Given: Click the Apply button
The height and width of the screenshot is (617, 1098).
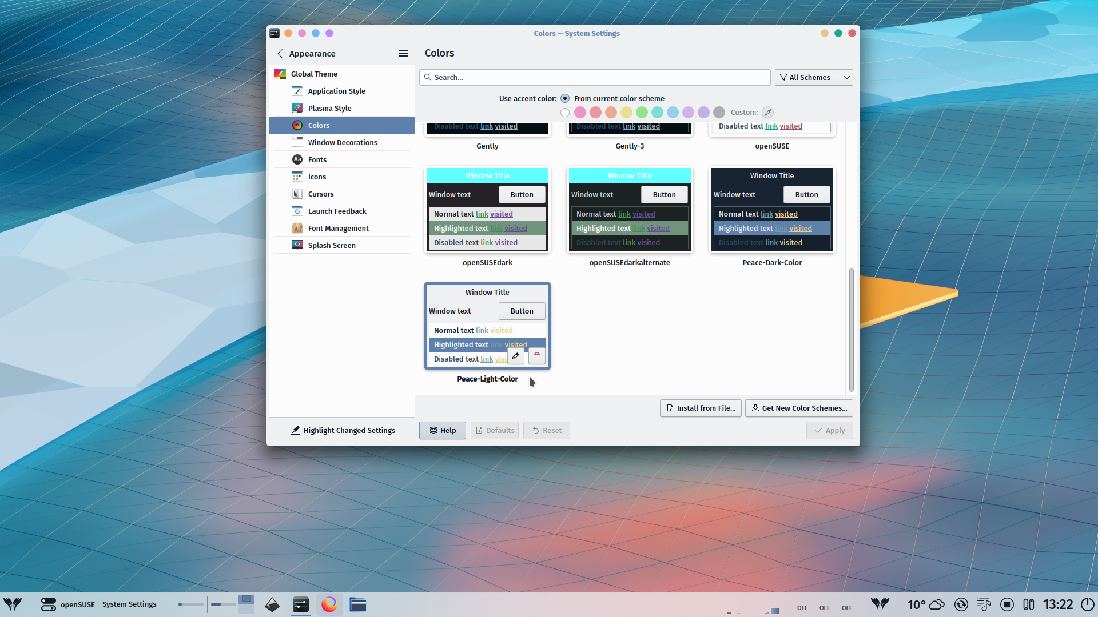Looking at the screenshot, I should (830, 430).
